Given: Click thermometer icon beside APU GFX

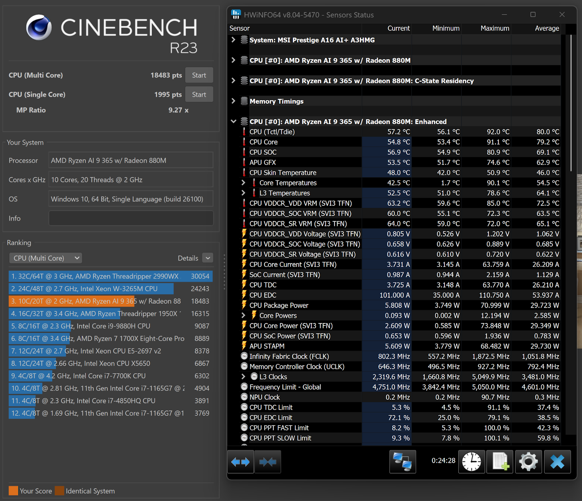Looking at the screenshot, I should 244,162.
